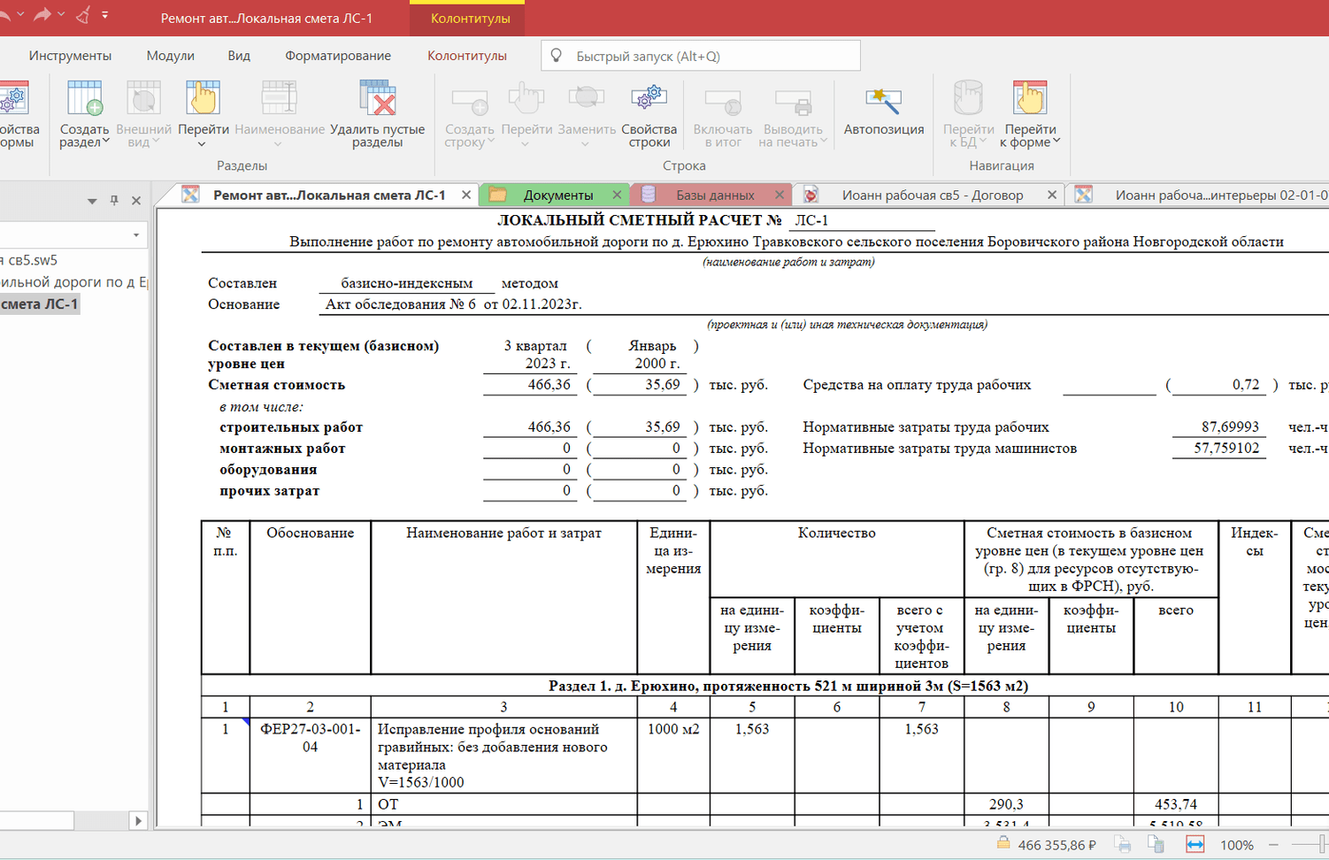Click greyed Создать строку icon
Screen dimensions: 1329x860
(x=470, y=100)
